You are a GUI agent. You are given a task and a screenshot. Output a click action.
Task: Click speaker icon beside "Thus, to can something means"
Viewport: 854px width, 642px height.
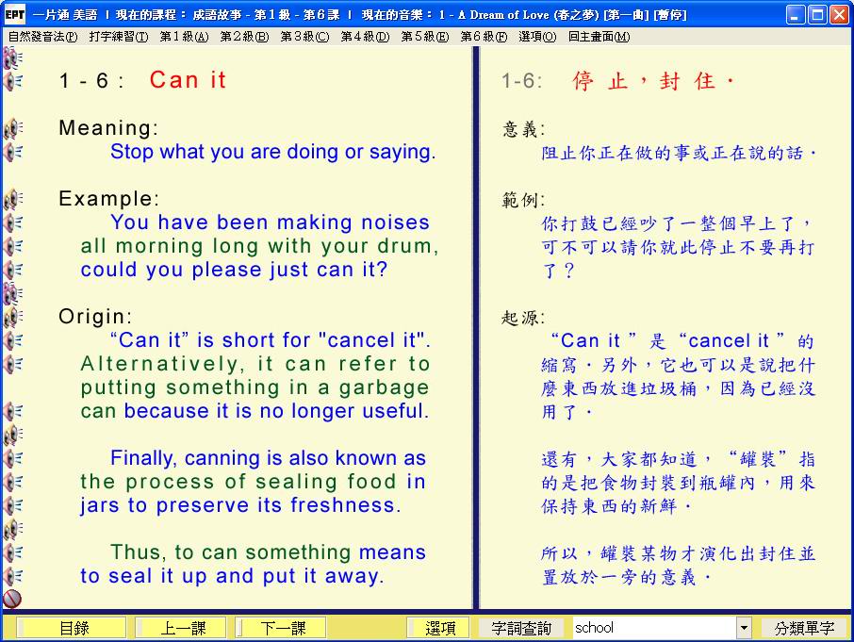pos(13,552)
